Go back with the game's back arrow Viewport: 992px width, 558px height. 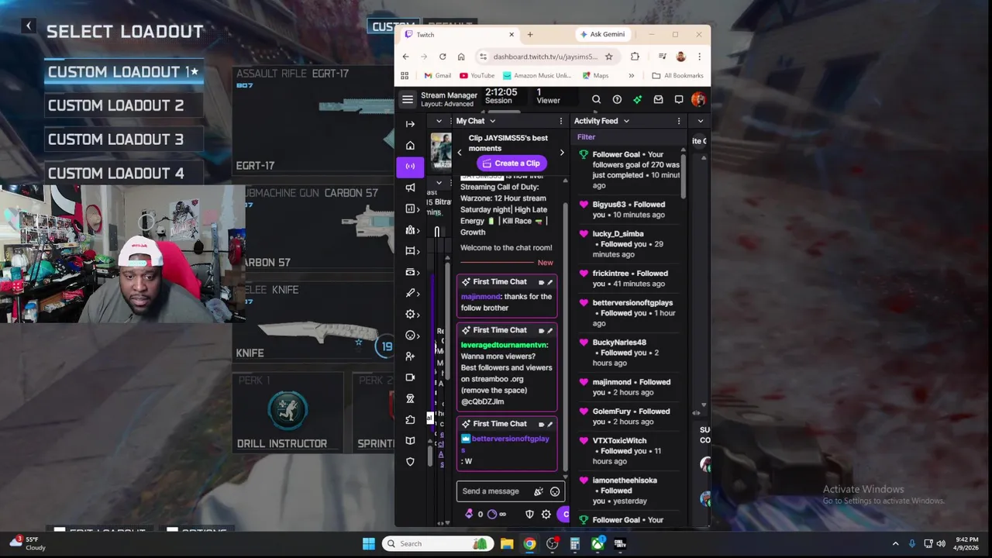28,26
